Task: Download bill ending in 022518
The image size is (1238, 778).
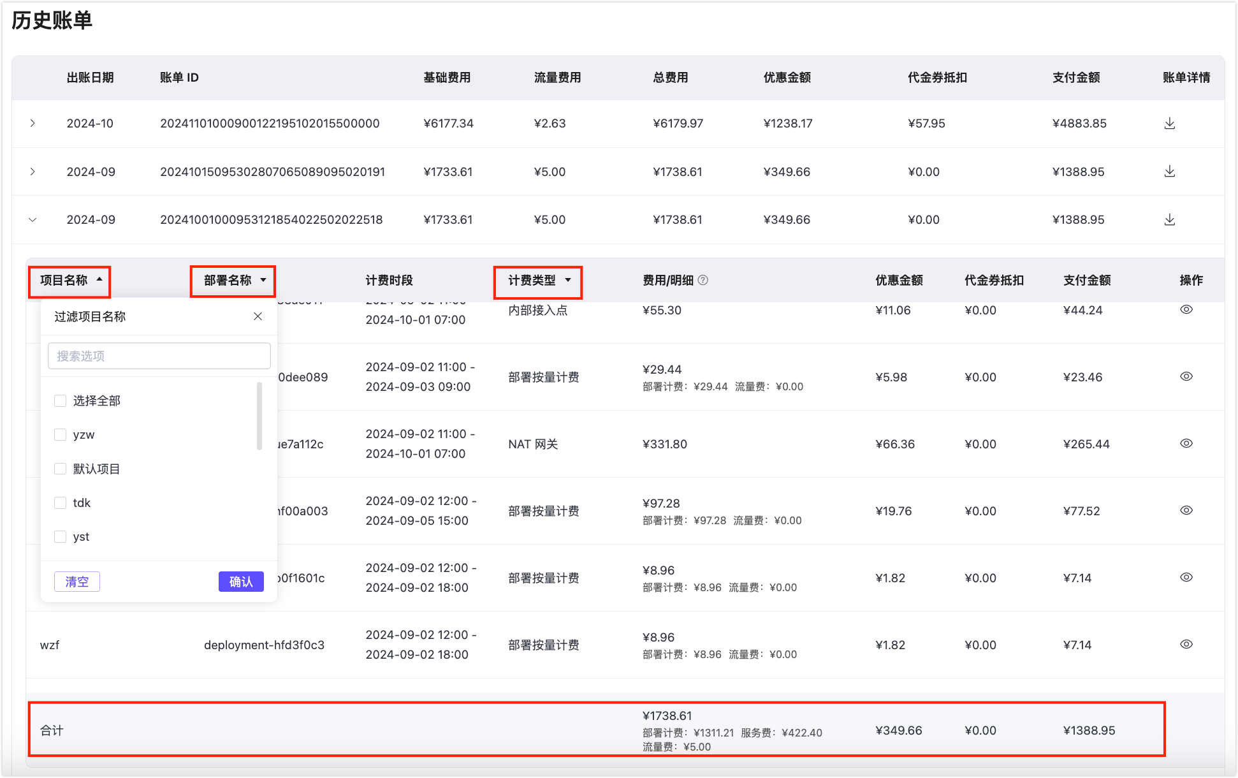Action: click(1169, 219)
